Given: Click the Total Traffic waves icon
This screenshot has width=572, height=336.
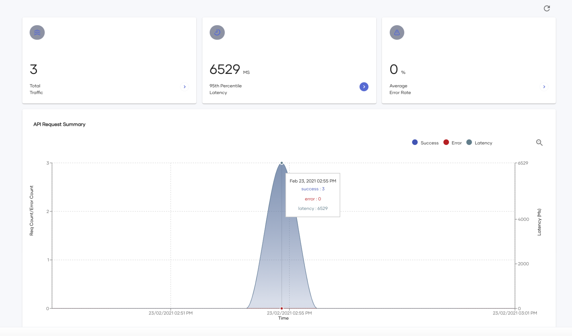Looking at the screenshot, I should click(x=37, y=32).
